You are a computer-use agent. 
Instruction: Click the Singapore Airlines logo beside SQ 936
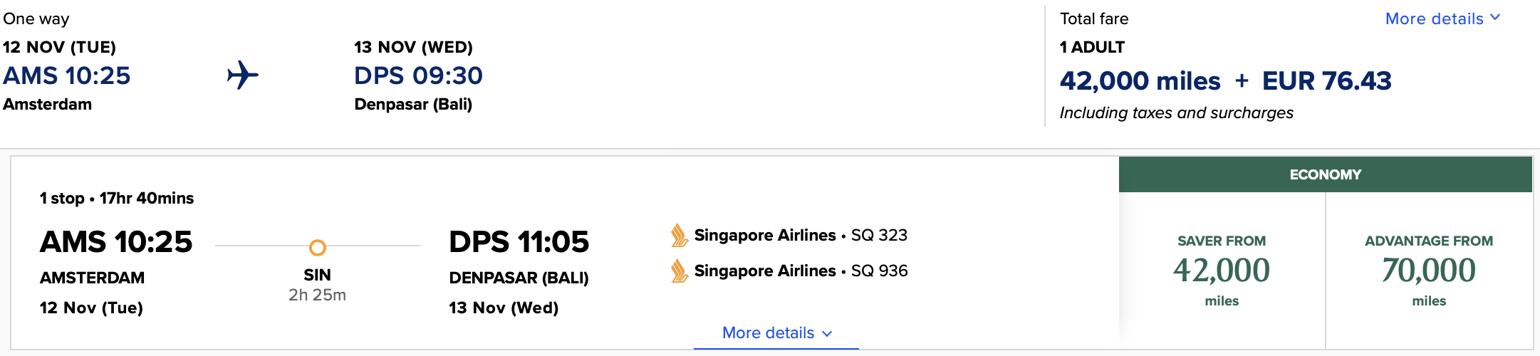tap(679, 271)
